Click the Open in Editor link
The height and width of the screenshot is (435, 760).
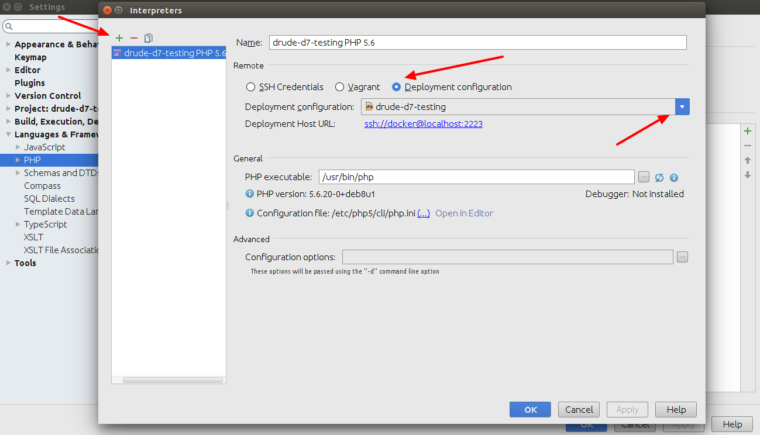[x=465, y=213]
